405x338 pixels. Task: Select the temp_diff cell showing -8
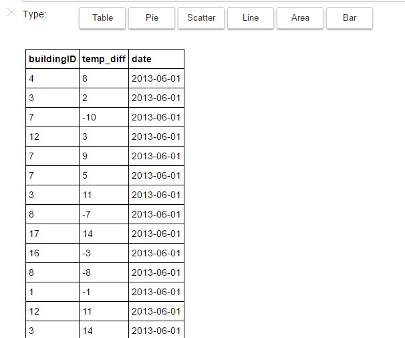pos(104,272)
